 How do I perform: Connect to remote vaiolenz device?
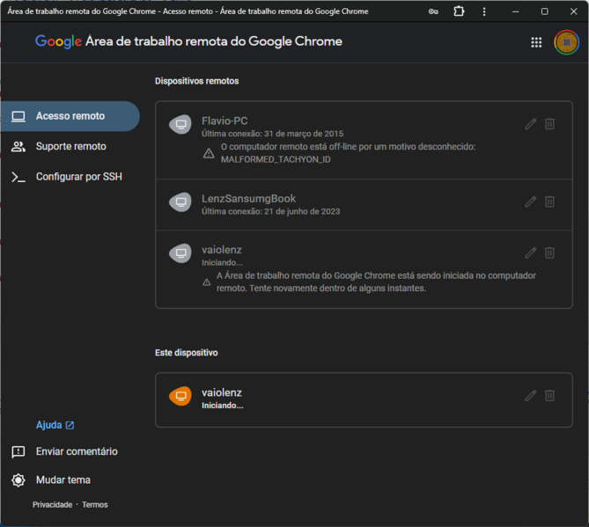point(364,269)
